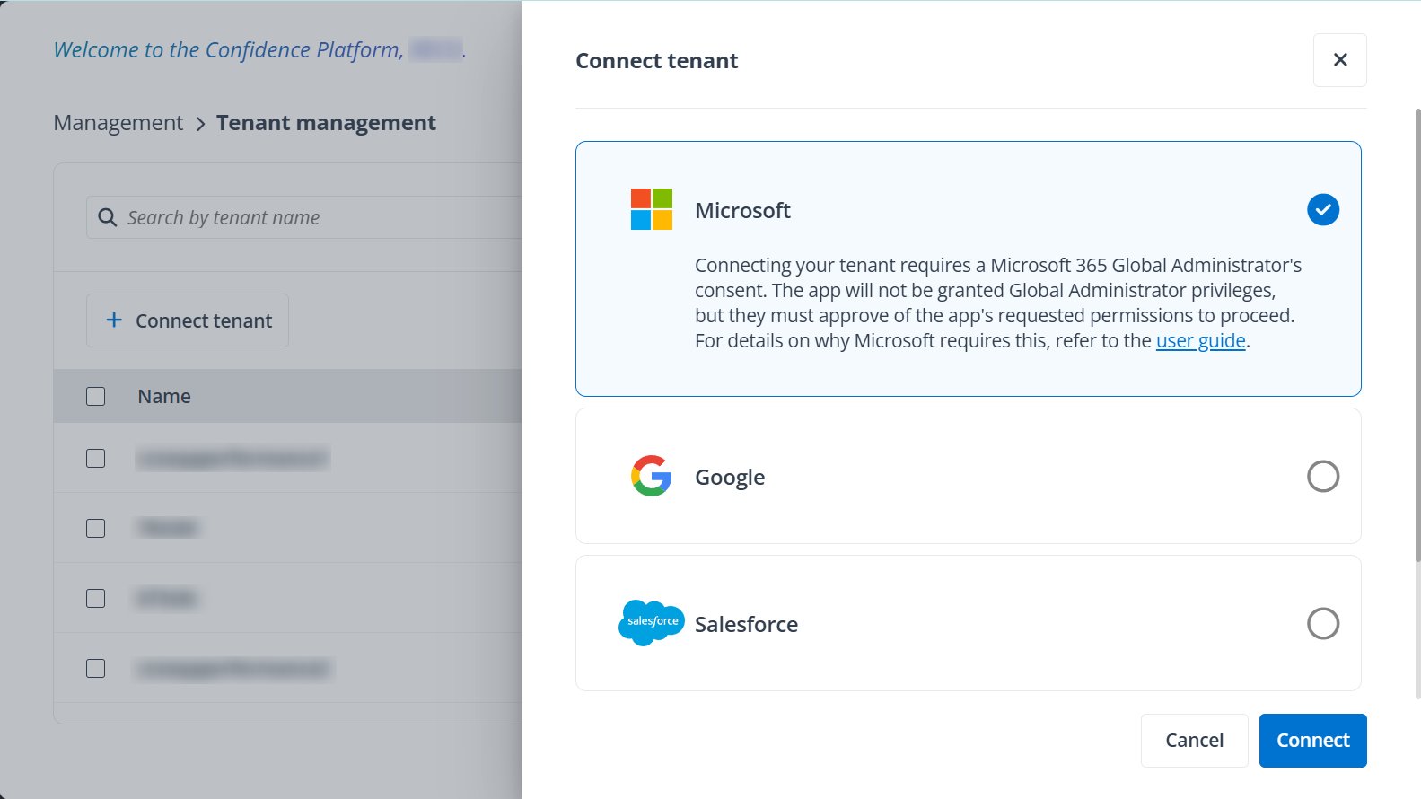Click the plus icon on Connect tenant
The height and width of the screenshot is (799, 1421).
(114, 320)
